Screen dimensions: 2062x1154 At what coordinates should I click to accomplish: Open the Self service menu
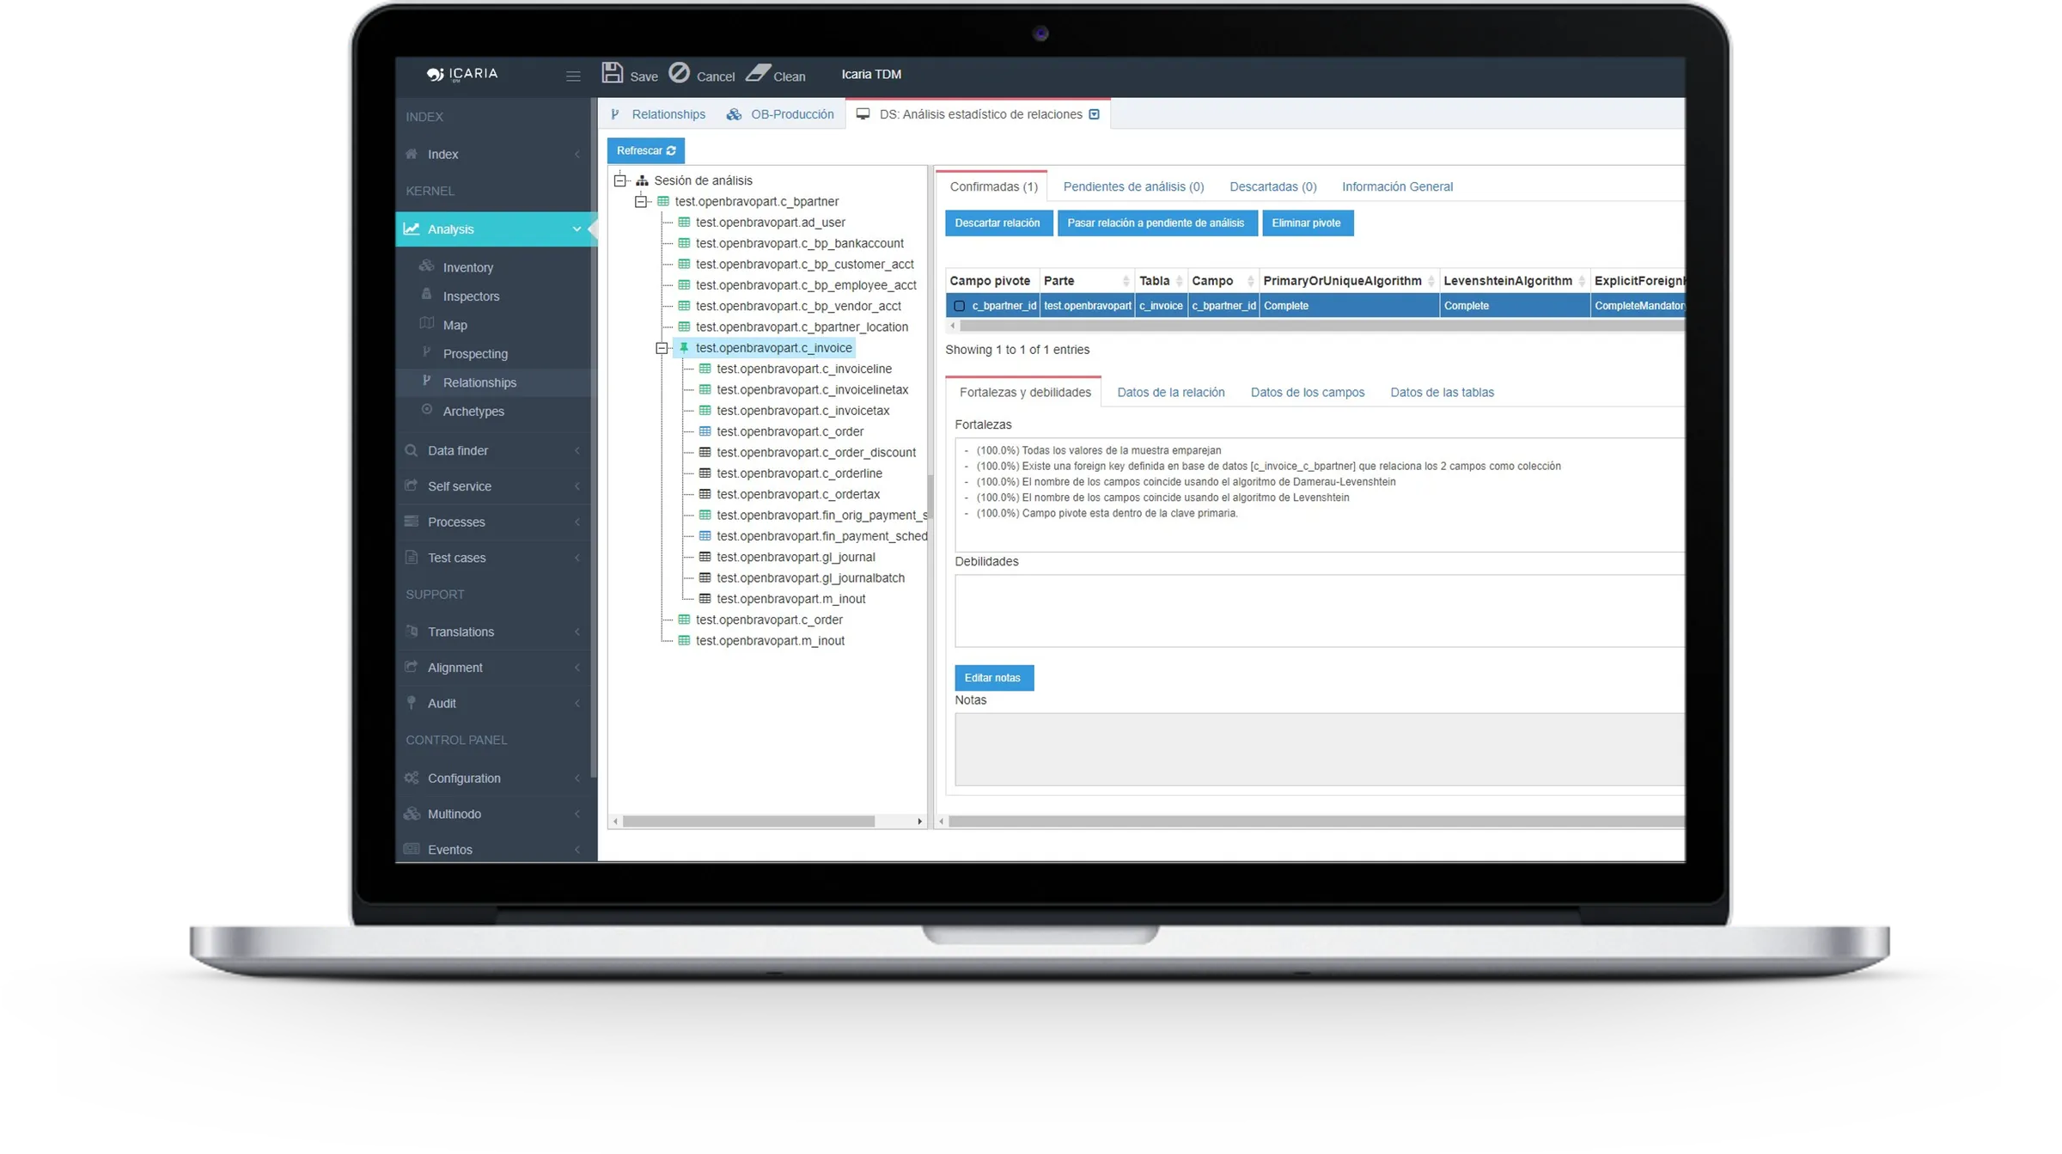pyautogui.click(x=493, y=486)
